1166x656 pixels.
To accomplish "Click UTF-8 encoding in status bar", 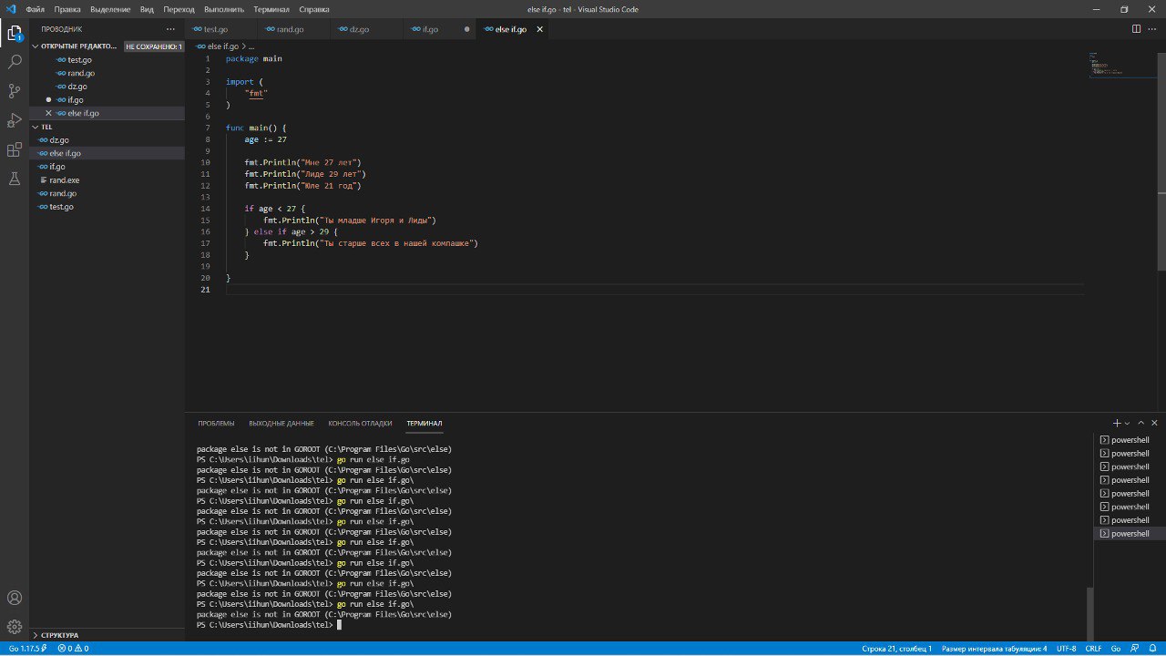I will pyautogui.click(x=1066, y=649).
